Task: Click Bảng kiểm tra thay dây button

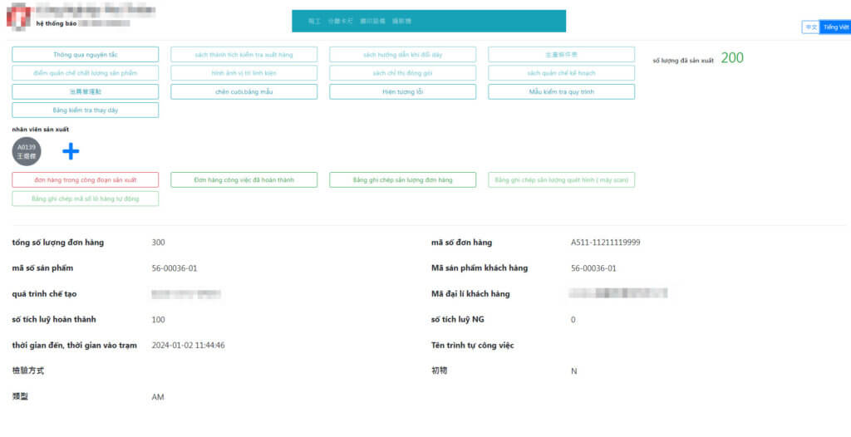Action: coord(85,110)
